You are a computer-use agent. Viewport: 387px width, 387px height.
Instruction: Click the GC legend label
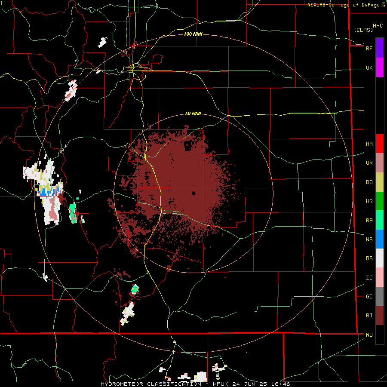point(369,297)
